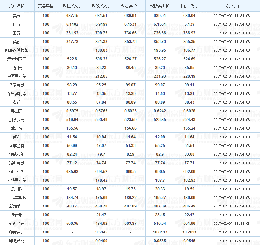Viewport: 260px width, 245px height.
Task: Click the 855.35 value in 英镑 row
Action: coord(189,42)
